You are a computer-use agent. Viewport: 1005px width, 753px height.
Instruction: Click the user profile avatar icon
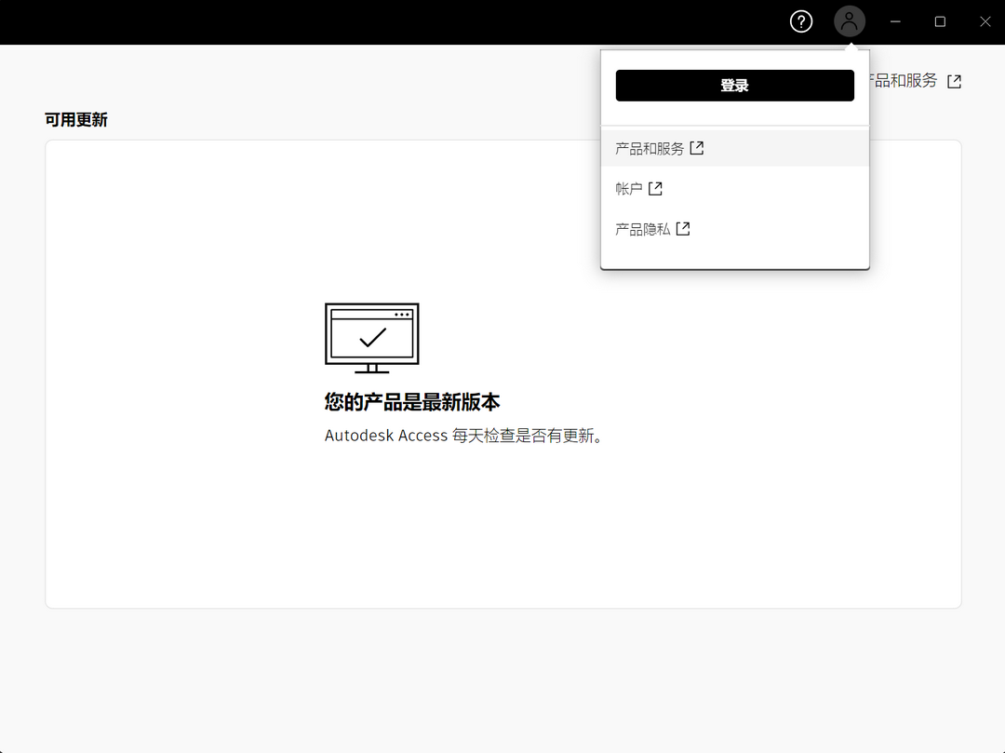849,20
